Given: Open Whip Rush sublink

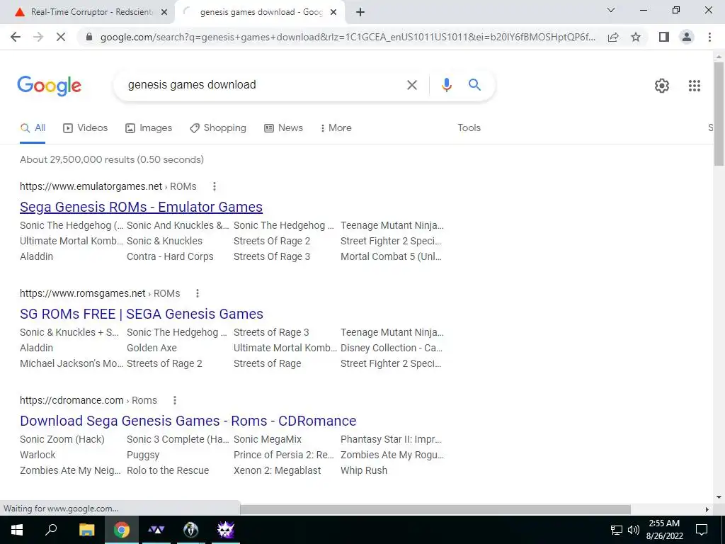Looking at the screenshot, I should point(364,470).
